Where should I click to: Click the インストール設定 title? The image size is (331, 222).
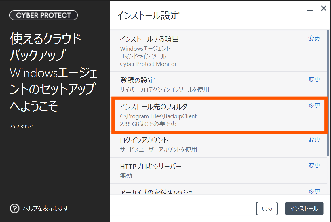coord(148,16)
